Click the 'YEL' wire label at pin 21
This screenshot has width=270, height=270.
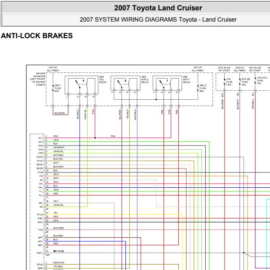pyautogui.click(x=56, y=213)
